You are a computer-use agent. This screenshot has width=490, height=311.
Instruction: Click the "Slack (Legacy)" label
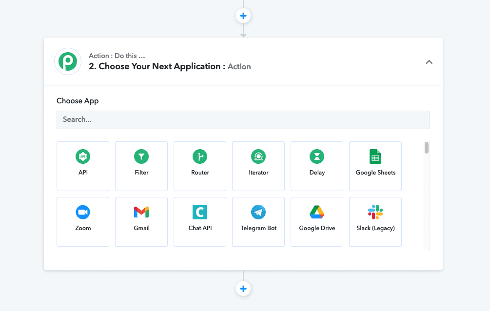375,228
